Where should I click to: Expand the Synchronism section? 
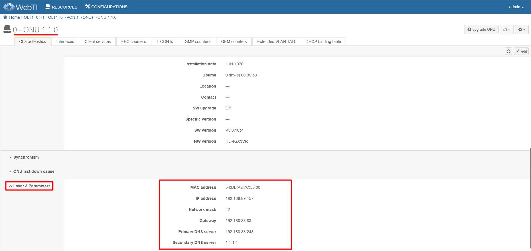click(26, 157)
